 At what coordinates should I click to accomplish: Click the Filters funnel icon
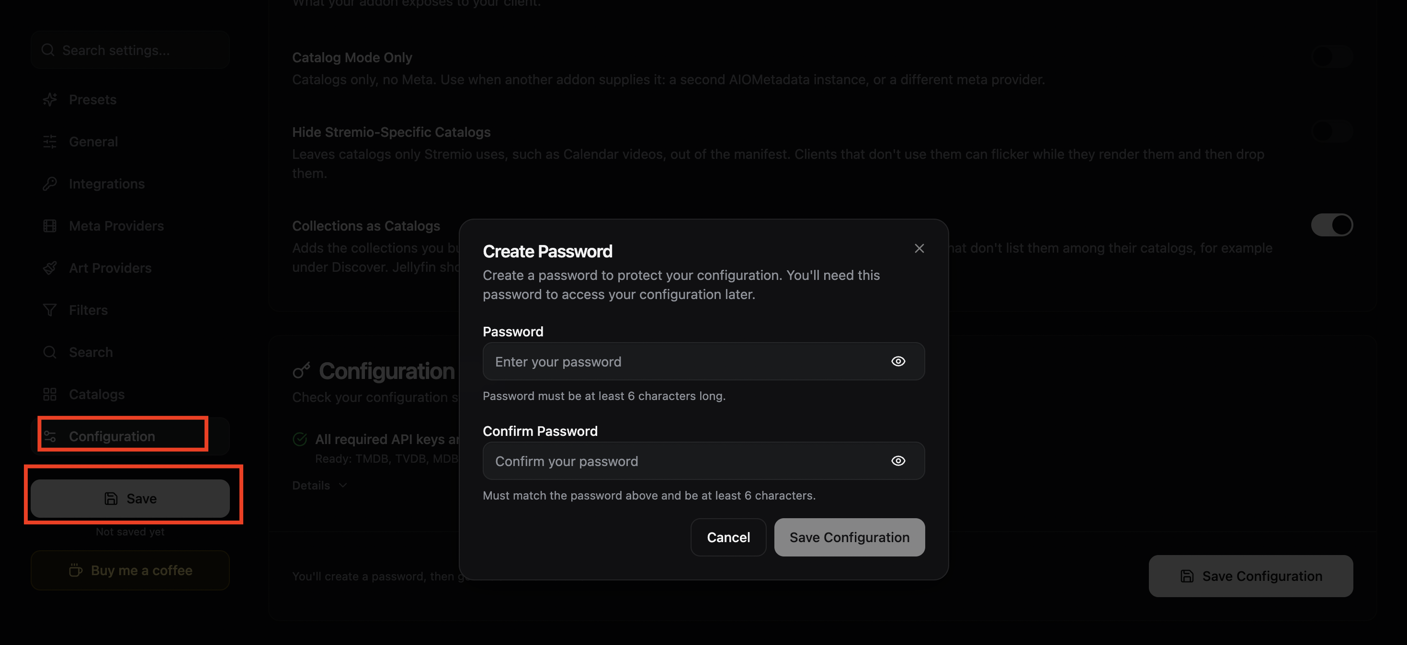(x=50, y=310)
